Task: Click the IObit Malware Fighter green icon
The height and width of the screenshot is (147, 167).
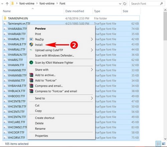Action: pos(31,63)
